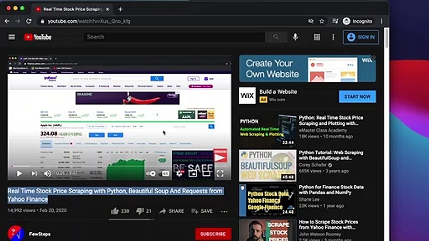Save the video to a playlist
The height and width of the screenshot is (241, 429).
[x=202, y=211]
